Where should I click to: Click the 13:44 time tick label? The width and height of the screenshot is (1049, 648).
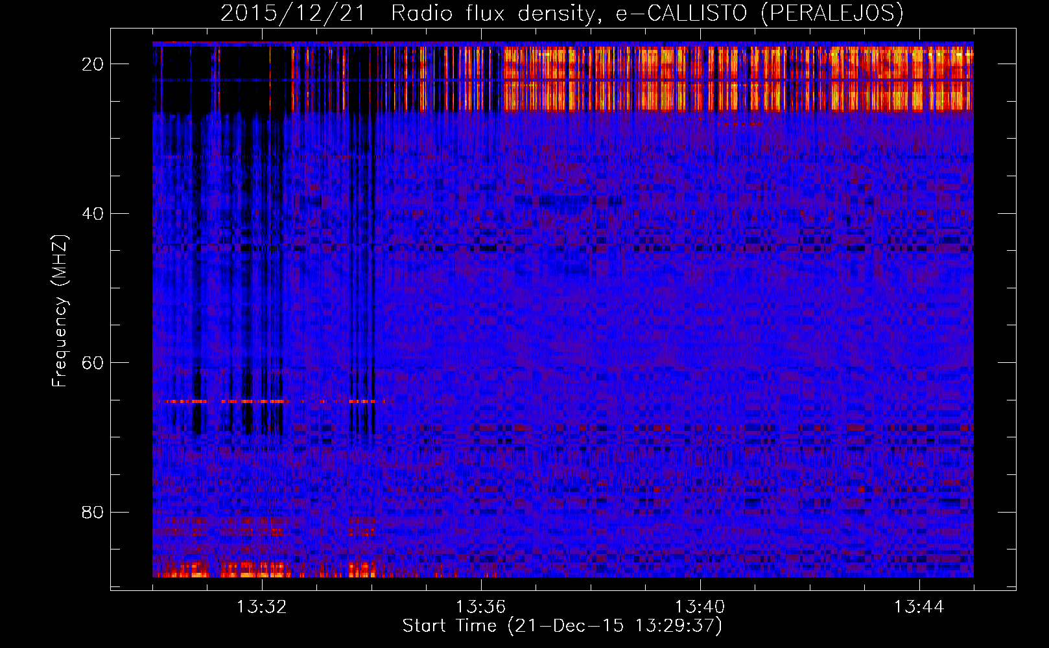[919, 607]
